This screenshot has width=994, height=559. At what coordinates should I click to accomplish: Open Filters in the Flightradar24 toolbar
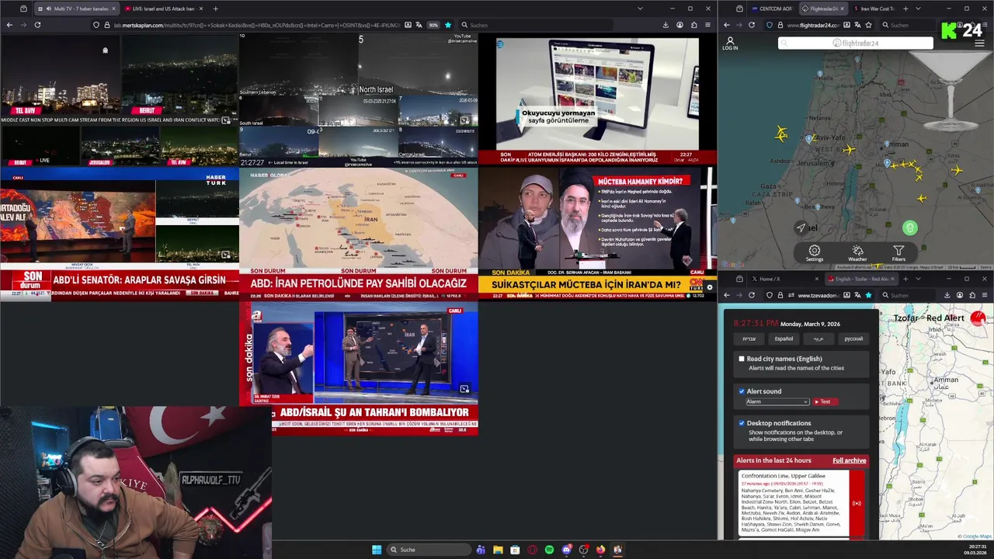(898, 253)
